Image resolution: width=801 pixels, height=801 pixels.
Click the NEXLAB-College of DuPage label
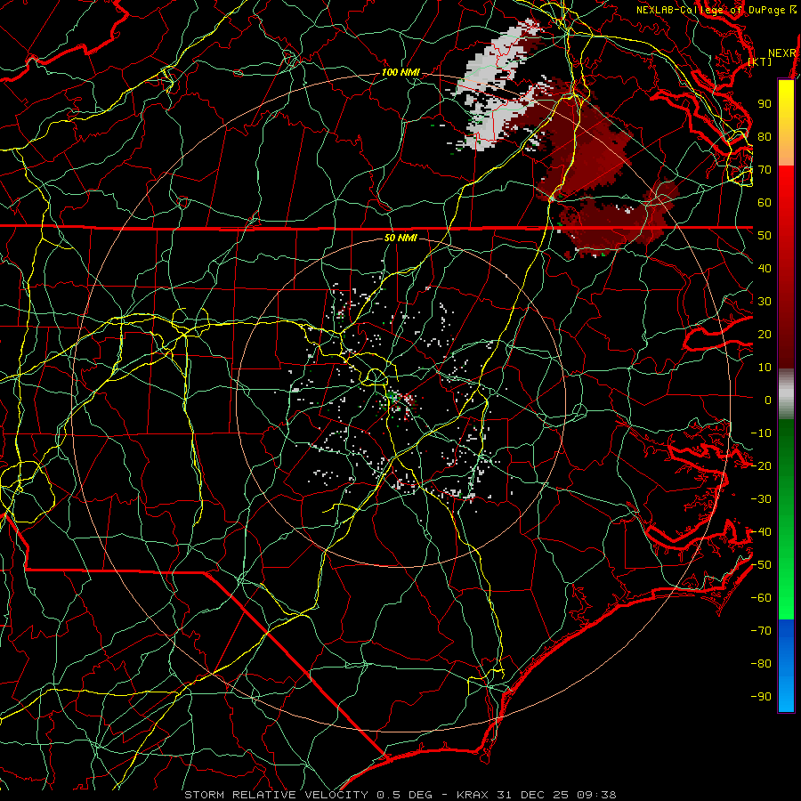tap(716, 10)
